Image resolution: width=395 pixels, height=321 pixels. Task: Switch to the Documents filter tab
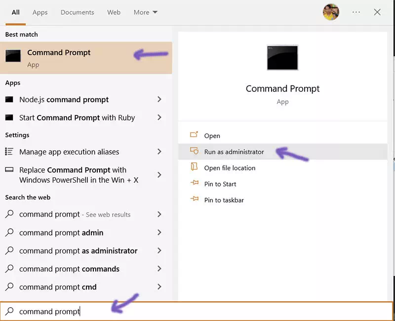pyautogui.click(x=78, y=12)
